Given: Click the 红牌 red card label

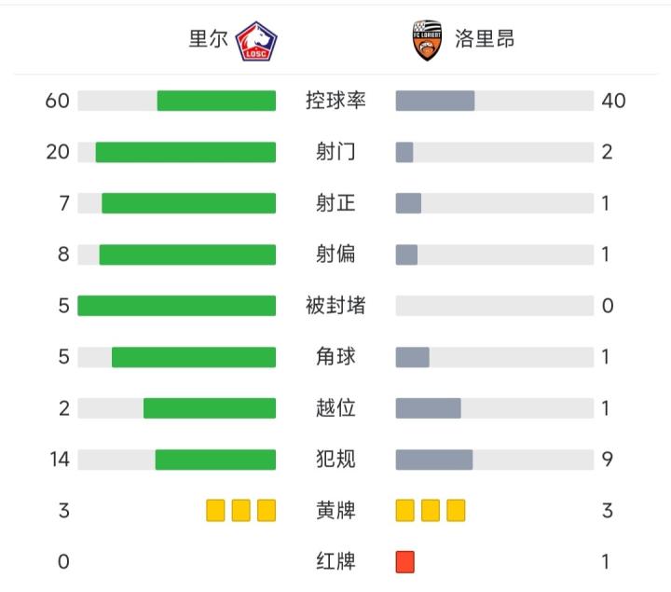Looking at the screenshot, I should (x=335, y=561).
